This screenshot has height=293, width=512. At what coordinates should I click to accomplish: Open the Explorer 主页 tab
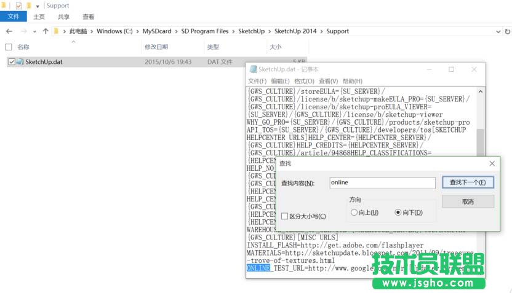39,17
